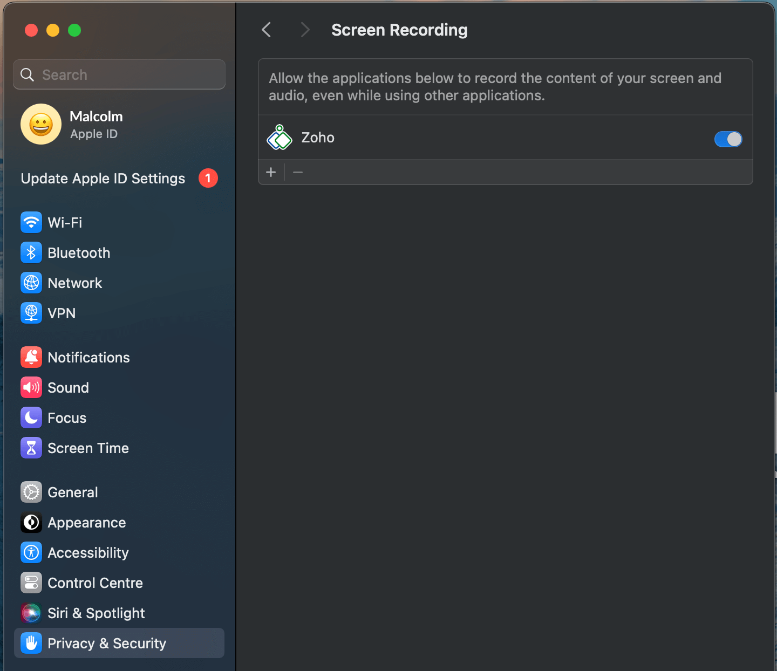Click the red notification badge

coord(208,178)
